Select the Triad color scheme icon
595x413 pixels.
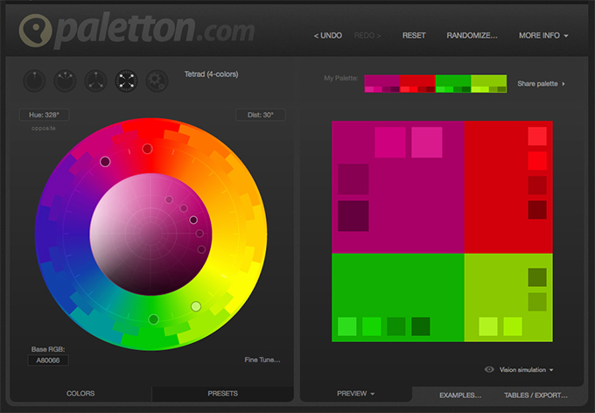click(95, 80)
